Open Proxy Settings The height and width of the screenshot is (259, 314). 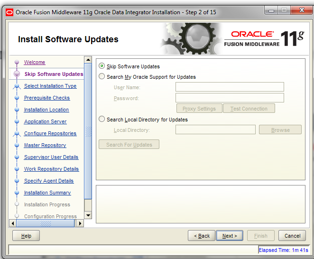[x=199, y=108]
